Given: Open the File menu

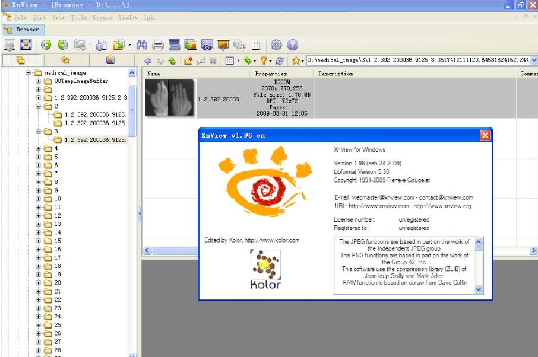Looking at the screenshot, I should pos(20,17).
